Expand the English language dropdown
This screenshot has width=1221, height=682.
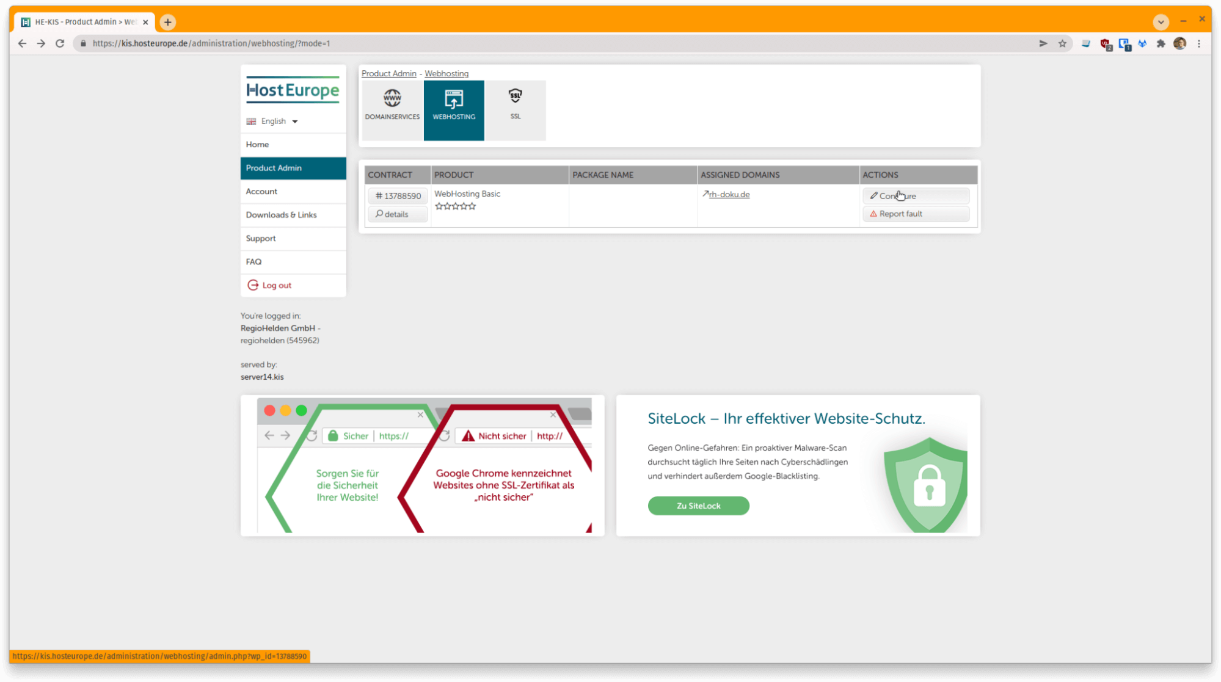pyautogui.click(x=272, y=121)
